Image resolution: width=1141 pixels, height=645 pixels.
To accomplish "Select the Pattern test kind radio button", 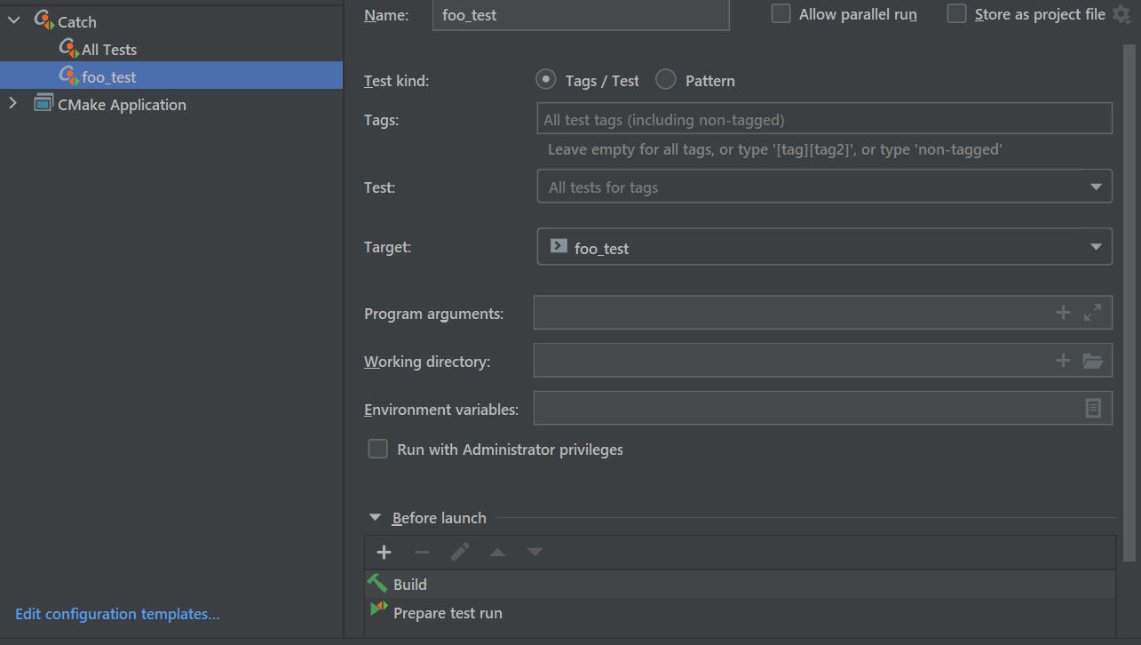I will click(x=666, y=80).
